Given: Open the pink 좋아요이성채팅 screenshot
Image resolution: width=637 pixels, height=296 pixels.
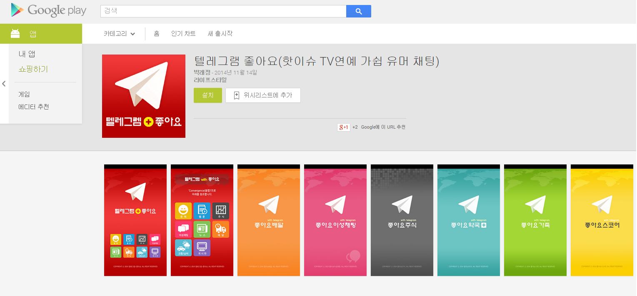Looking at the screenshot, I should [335, 220].
